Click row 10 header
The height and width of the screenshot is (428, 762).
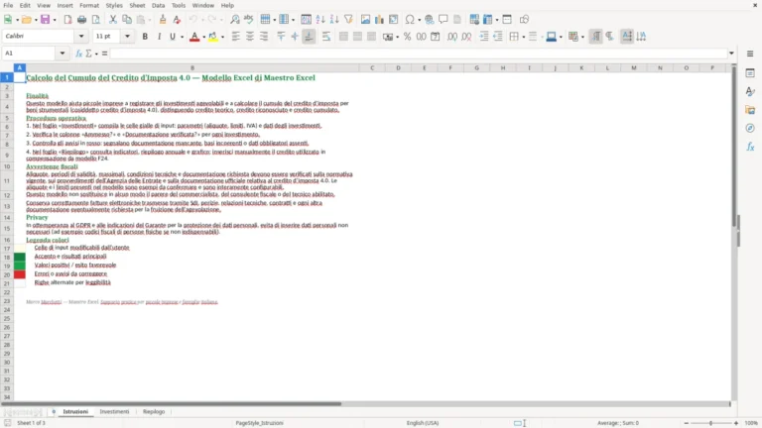tap(7, 166)
